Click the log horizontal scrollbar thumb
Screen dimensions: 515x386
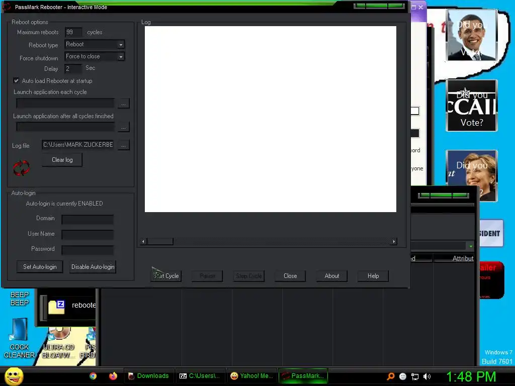tap(160, 242)
